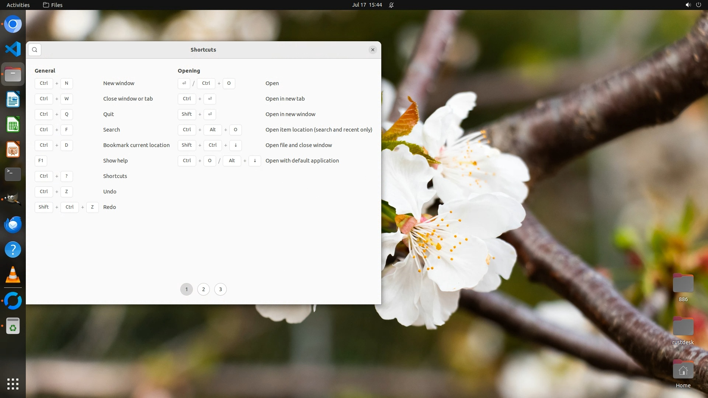Open the Terminal from dock
Viewport: 708px width, 398px height.
pyautogui.click(x=13, y=174)
